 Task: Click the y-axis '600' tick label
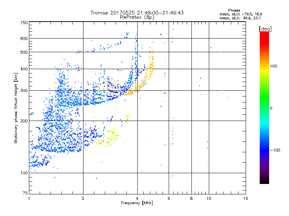pyautogui.click(x=24, y=39)
